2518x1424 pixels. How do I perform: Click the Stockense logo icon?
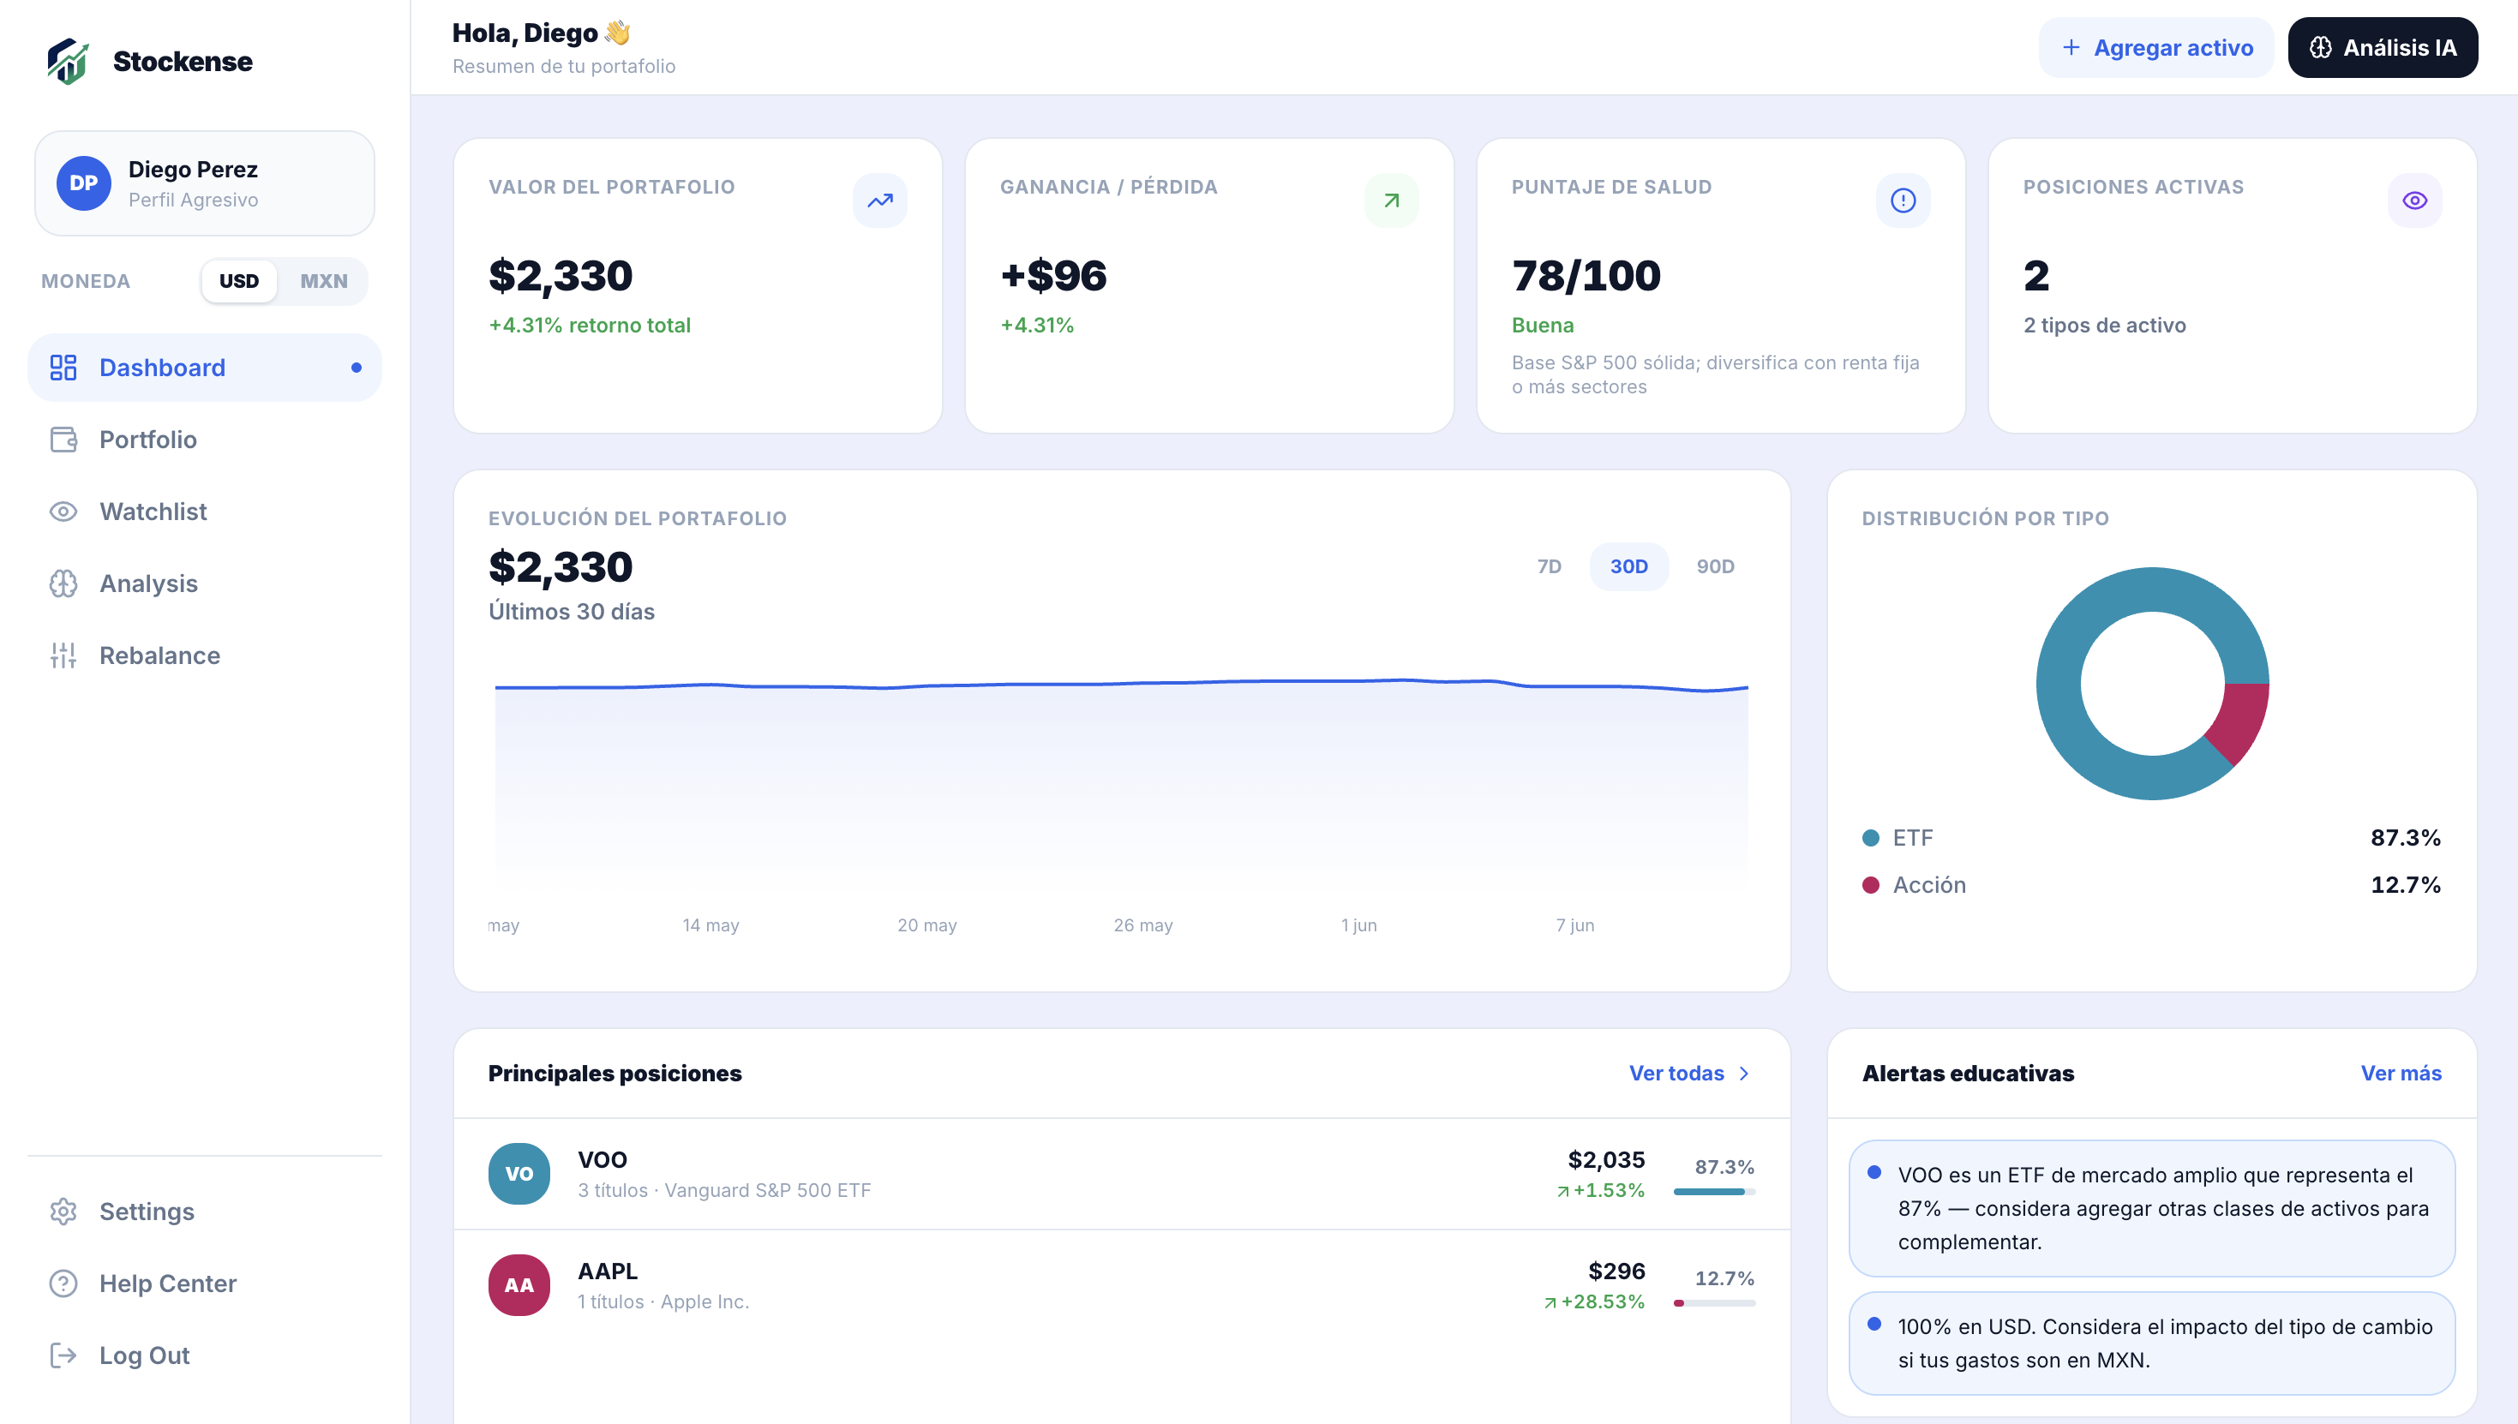pyautogui.click(x=68, y=61)
